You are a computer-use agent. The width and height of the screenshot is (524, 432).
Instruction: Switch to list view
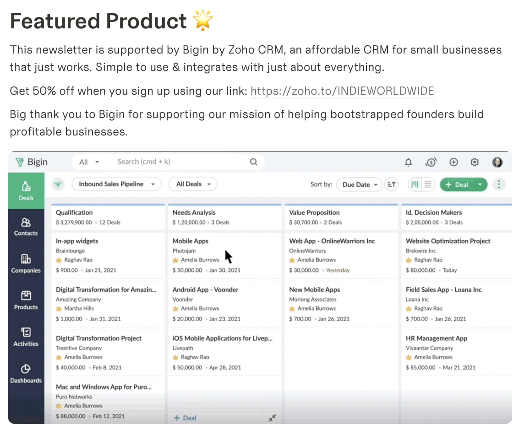[x=428, y=184]
